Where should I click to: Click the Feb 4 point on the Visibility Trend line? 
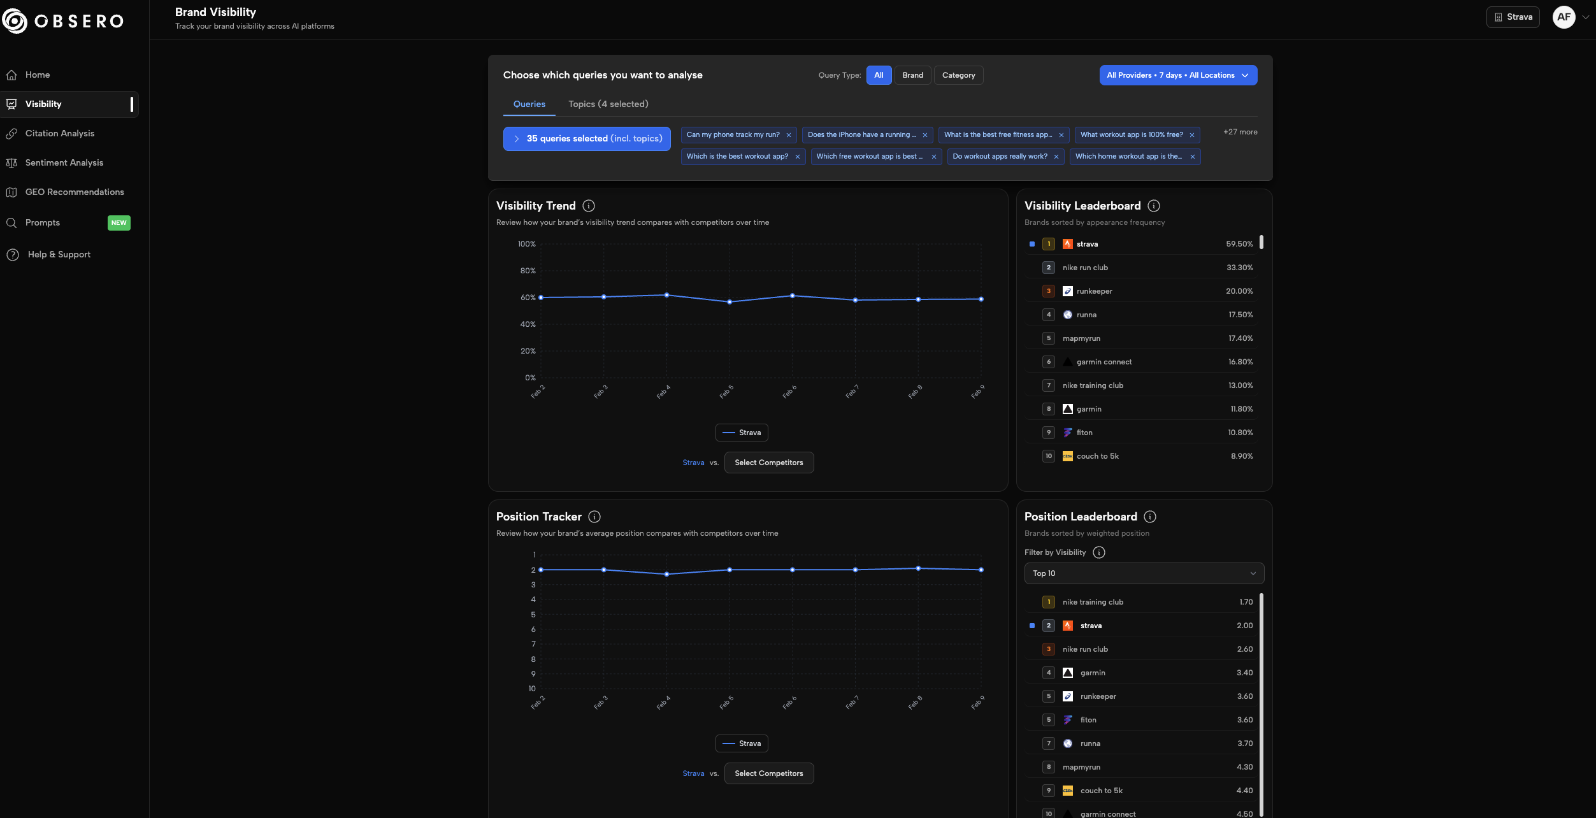point(666,295)
